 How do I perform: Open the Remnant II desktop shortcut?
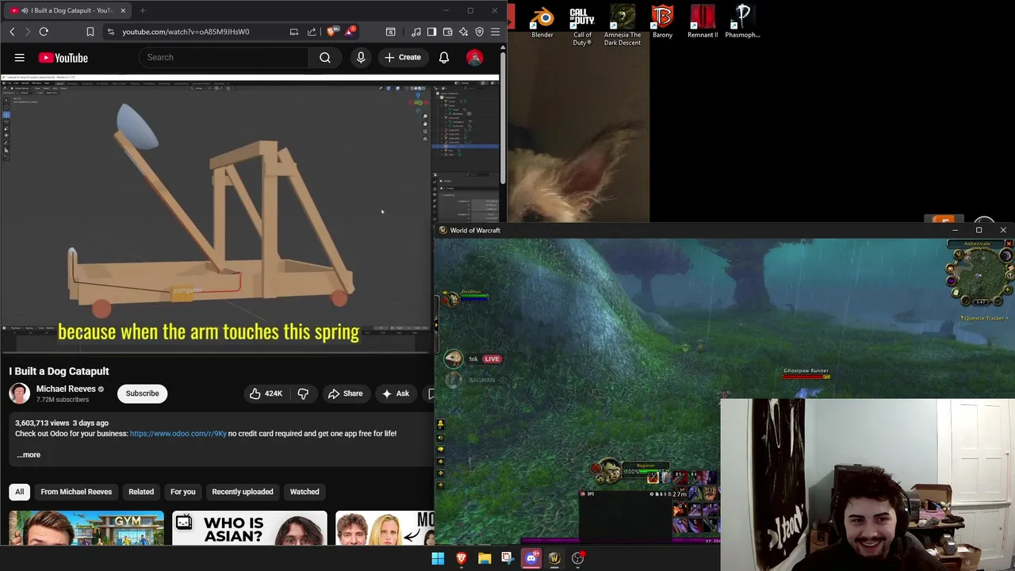(x=703, y=22)
